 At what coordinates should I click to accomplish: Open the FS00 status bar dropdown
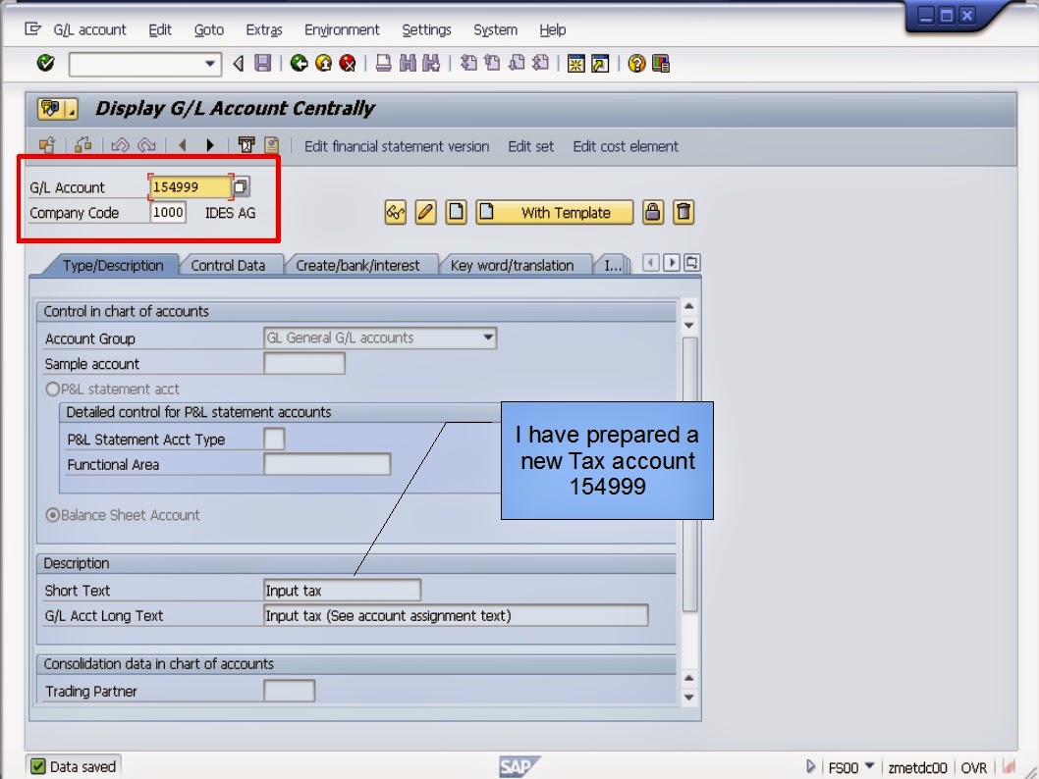(869, 766)
